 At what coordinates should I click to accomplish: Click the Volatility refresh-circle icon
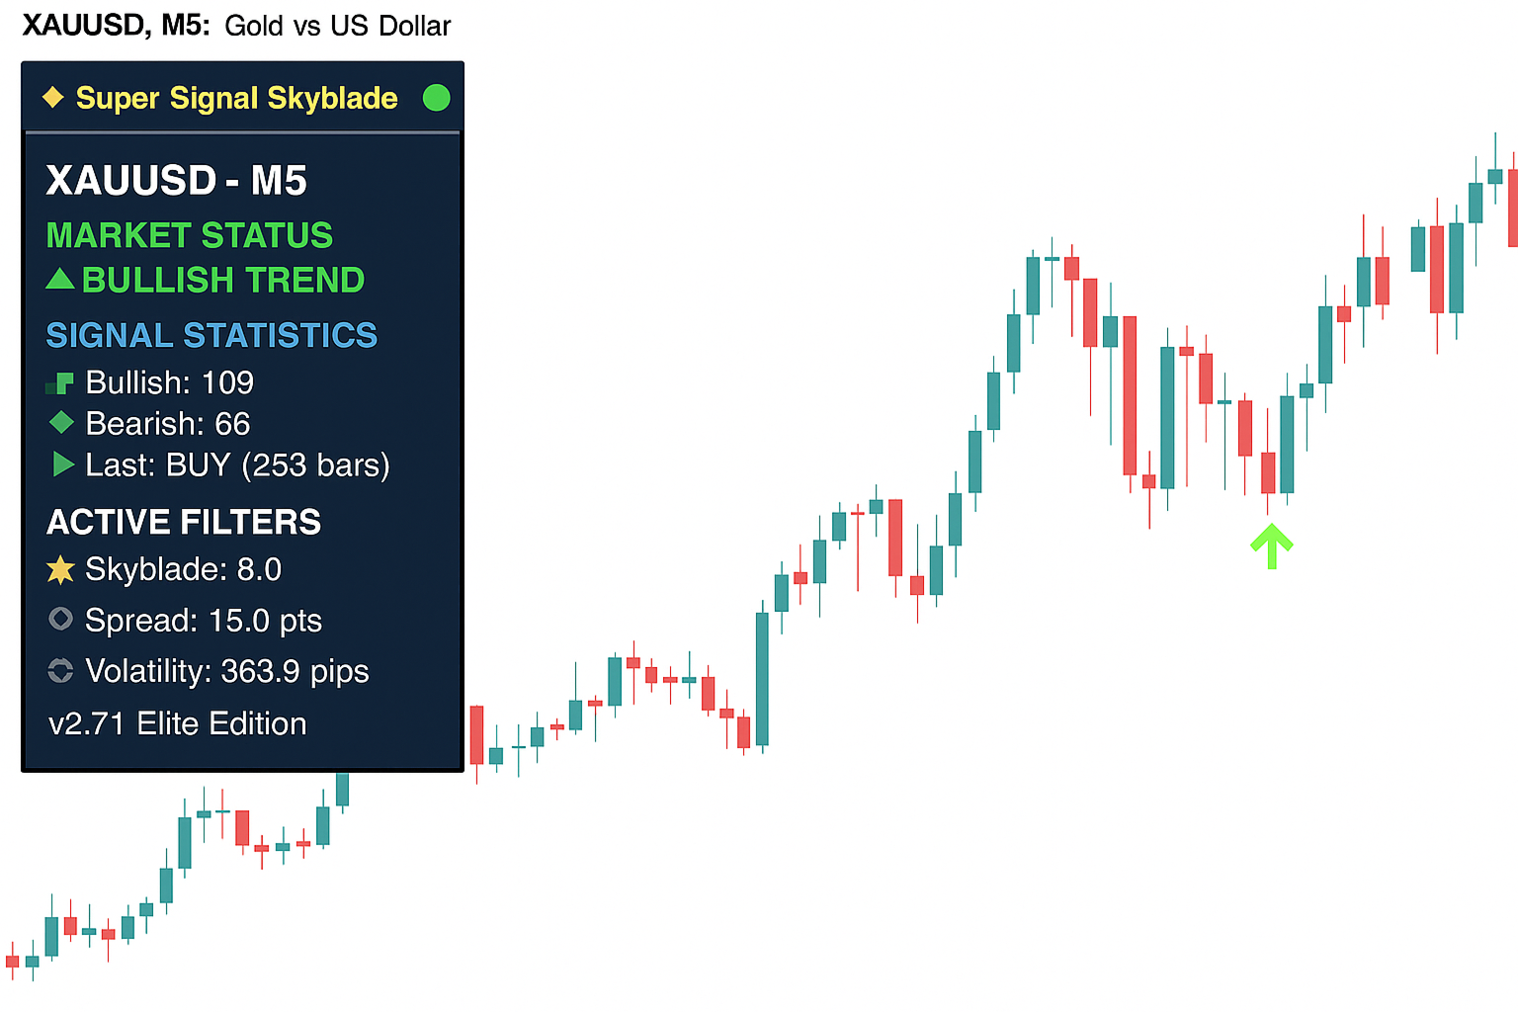tap(60, 671)
